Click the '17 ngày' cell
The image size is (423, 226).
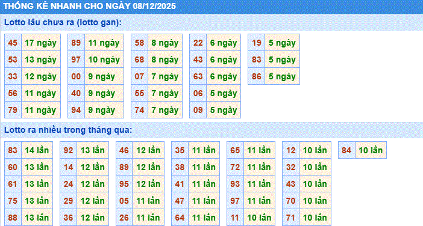41,43
